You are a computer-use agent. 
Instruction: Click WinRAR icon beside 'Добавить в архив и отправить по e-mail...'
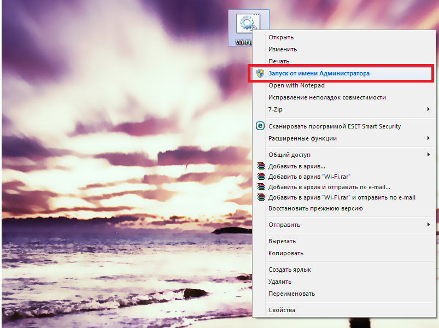[261, 186]
